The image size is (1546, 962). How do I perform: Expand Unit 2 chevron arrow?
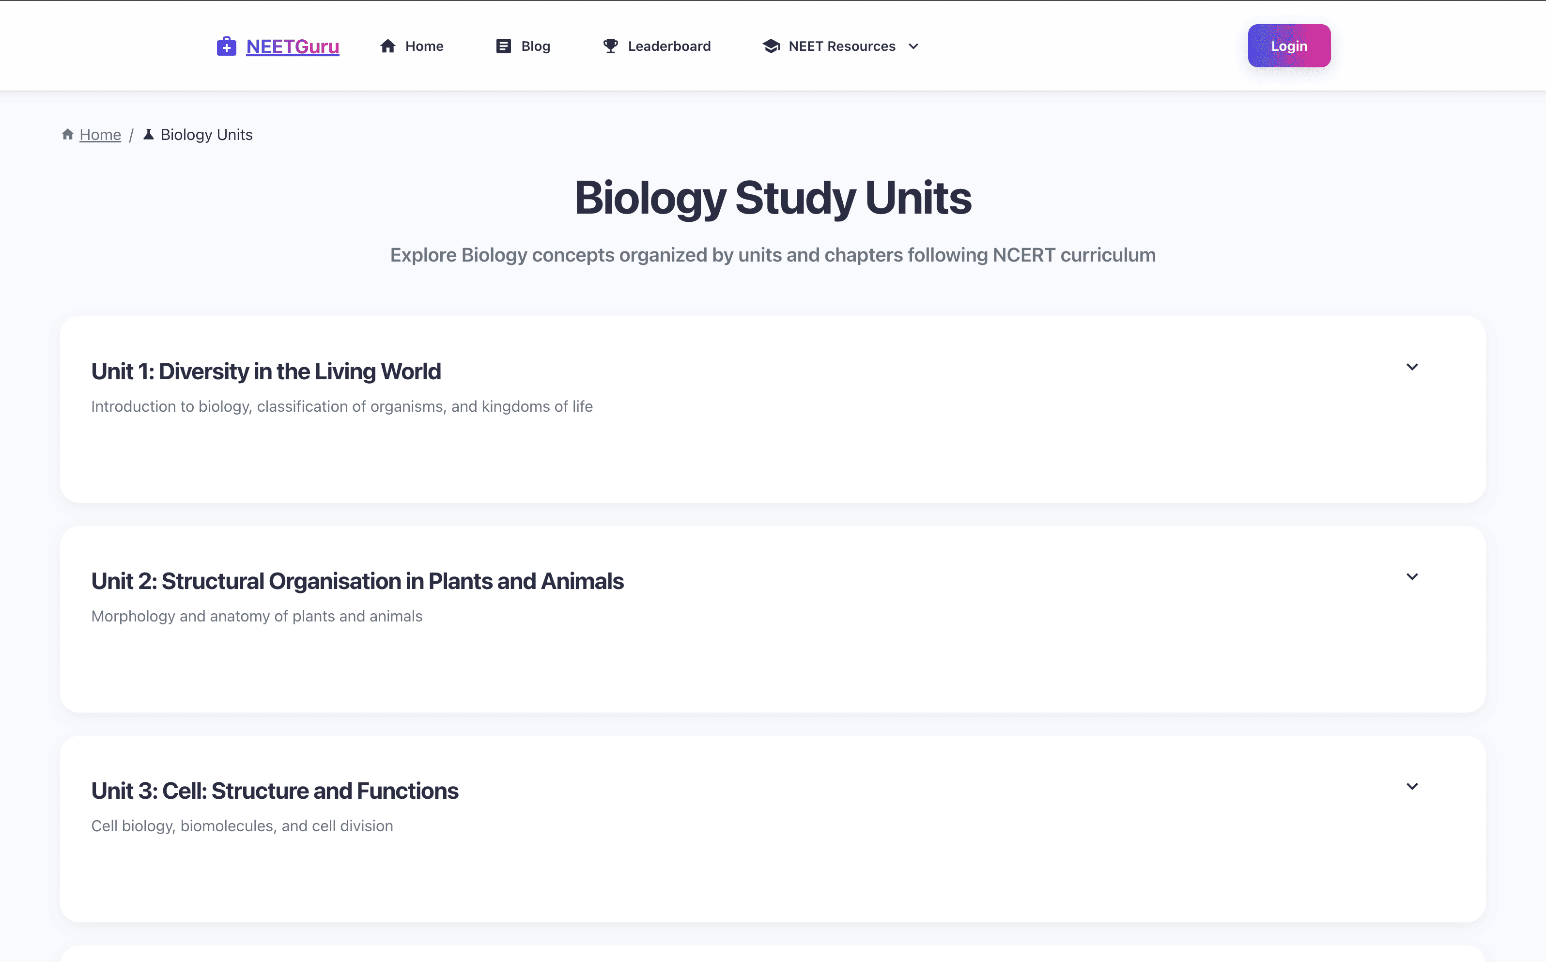coord(1412,577)
